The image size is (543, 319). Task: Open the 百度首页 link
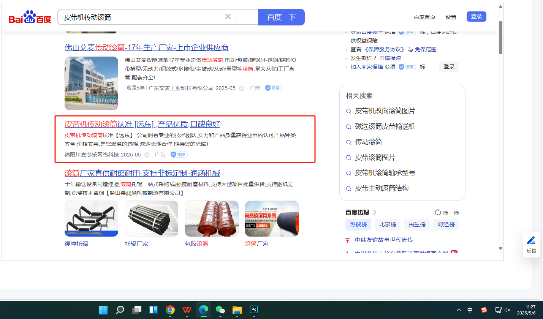[424, 17]
